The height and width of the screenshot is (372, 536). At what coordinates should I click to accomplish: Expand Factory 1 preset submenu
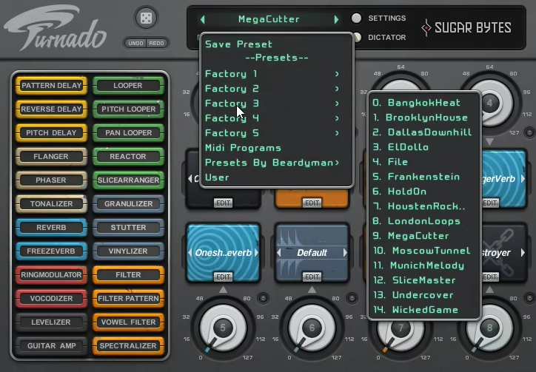coord(272,74)
